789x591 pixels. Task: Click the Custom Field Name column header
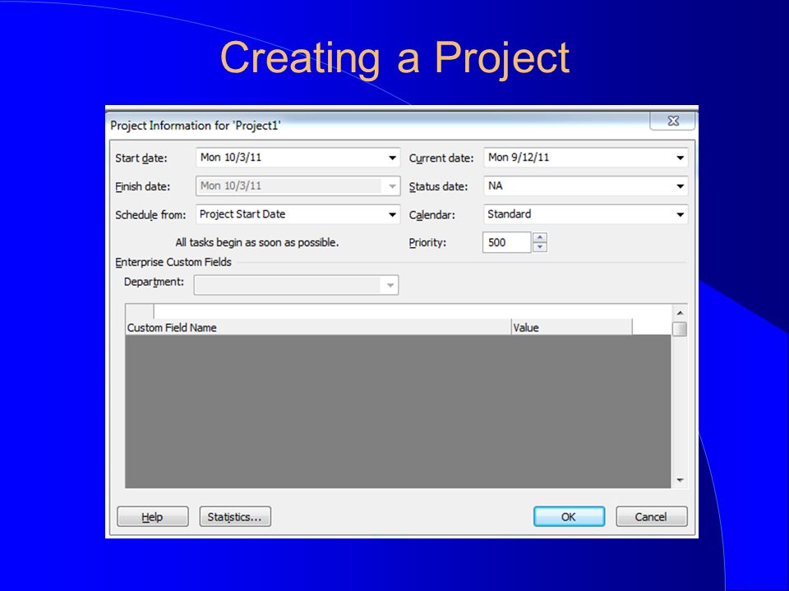(318, 328)
